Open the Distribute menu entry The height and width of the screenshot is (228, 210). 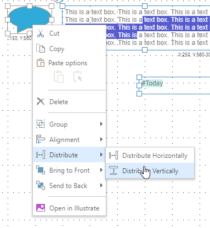click(x=69, y=155)
